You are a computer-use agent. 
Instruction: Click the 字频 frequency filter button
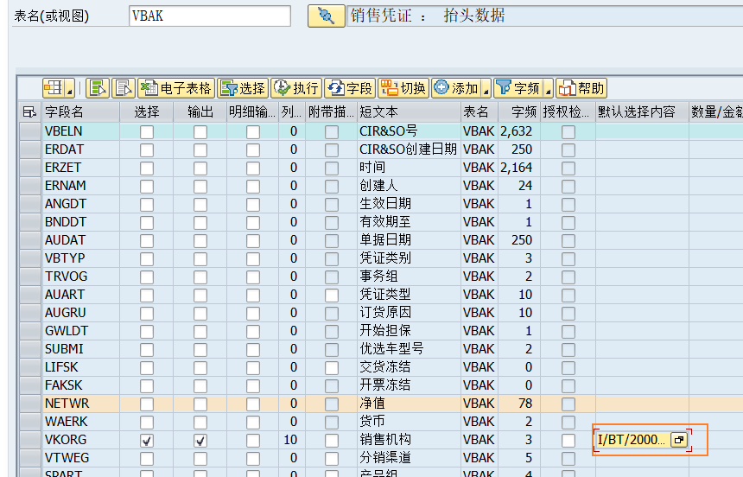(518, 88)
